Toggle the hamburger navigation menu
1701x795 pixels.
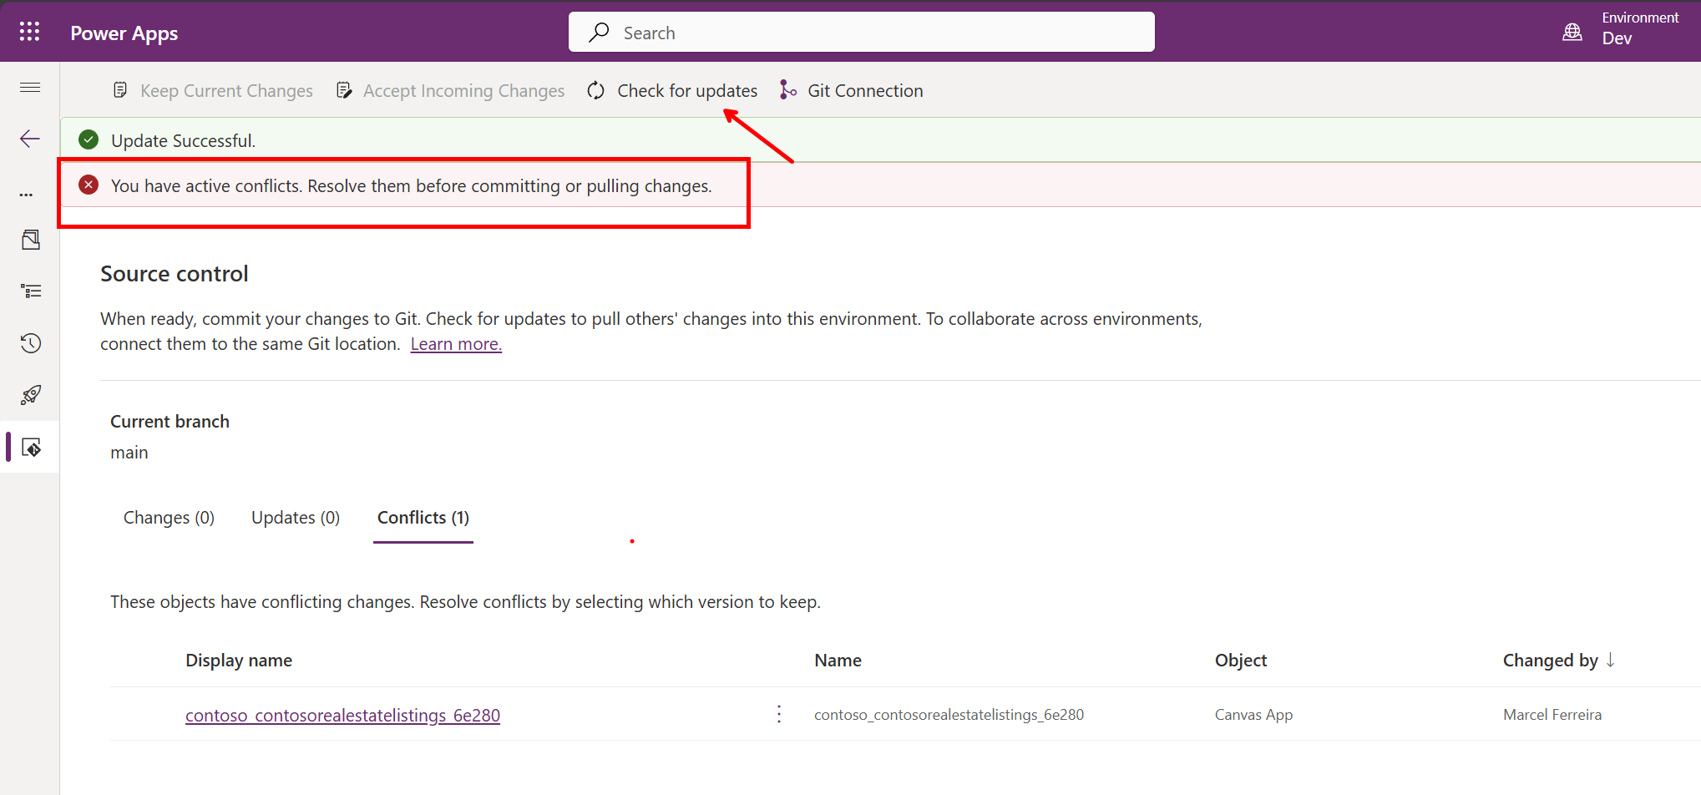click(30, 88)
